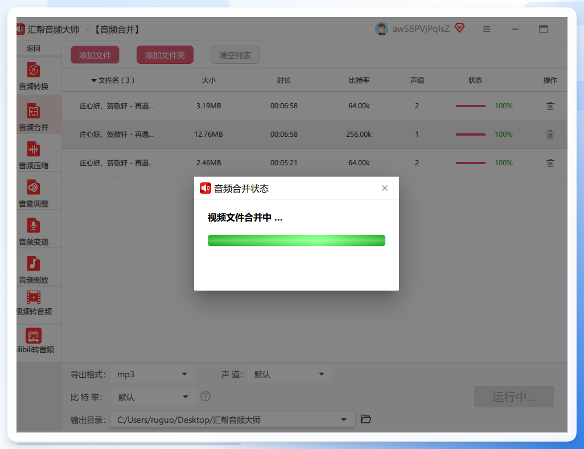Viewport: 584px width, 449px height.
Task: Click username awS8PVjPqlsZ
Action: 421,28
